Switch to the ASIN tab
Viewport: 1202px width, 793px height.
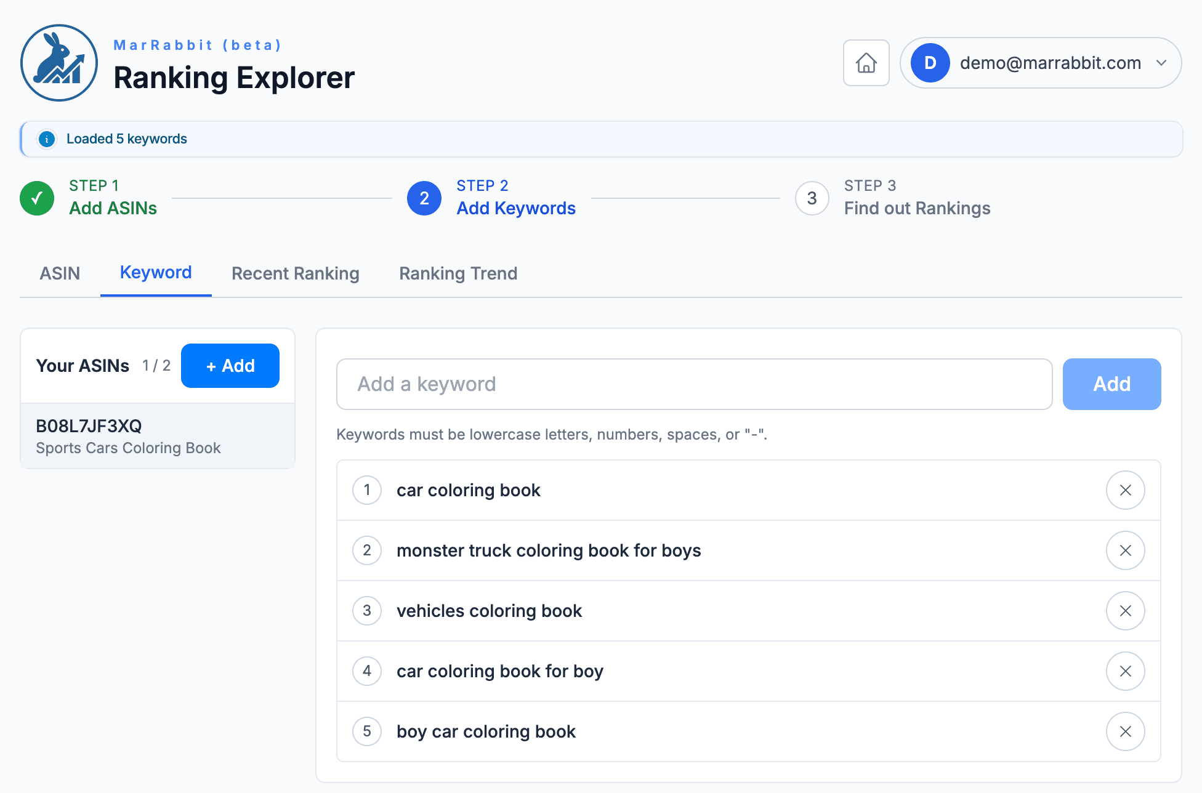(60, 273)
